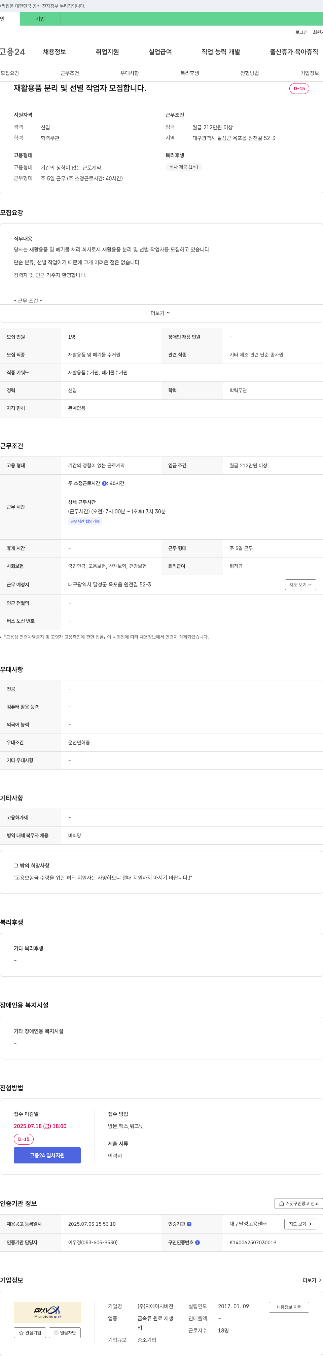Select 대구달성고용센터 agency name

[248, 1224]
